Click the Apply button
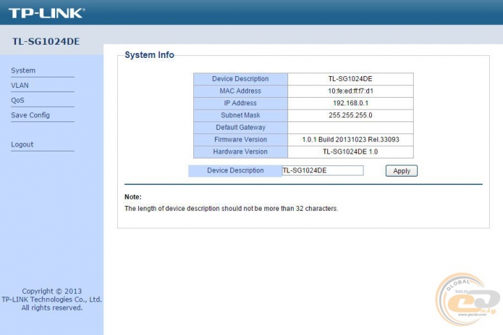The height and width of the screenshot is (335, 503). pyautogui.click(x=401, y=171)
